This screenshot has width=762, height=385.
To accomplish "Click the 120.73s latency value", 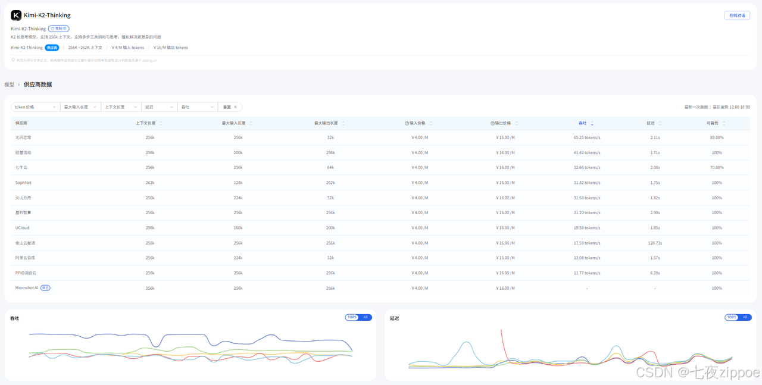I will click(655, 243).
